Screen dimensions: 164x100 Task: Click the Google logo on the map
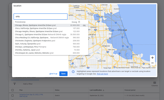[73, 67]
